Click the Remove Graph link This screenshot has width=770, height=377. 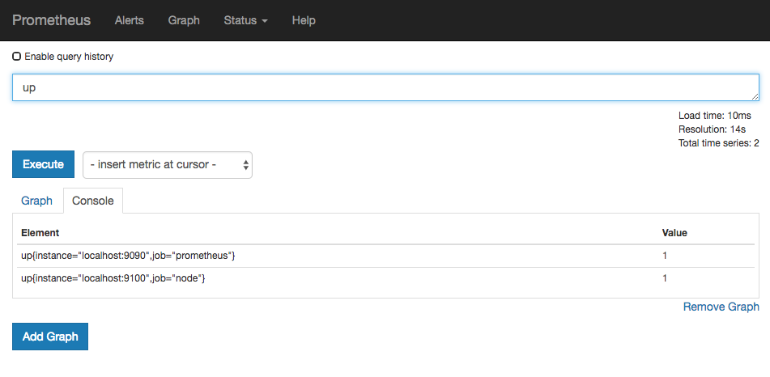tap(721, 307)
